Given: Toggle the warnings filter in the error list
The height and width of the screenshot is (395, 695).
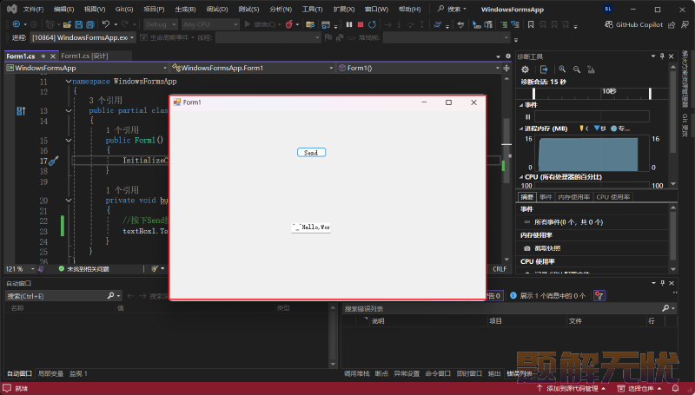Looking at the screenshot, I should click(x=494, y=296).
